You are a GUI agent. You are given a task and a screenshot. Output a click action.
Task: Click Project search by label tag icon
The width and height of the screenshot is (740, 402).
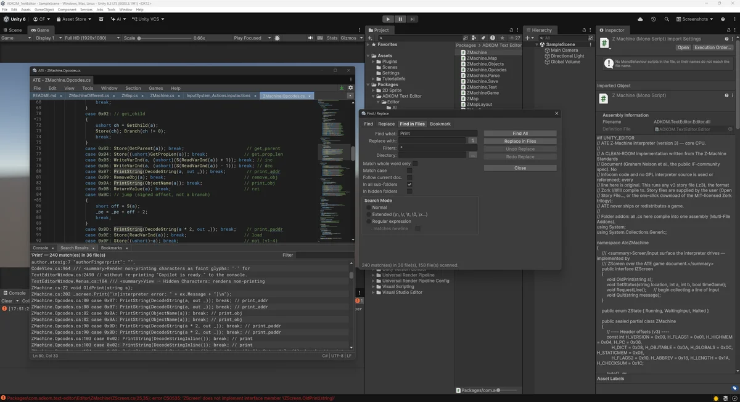(x=485, y=38)
